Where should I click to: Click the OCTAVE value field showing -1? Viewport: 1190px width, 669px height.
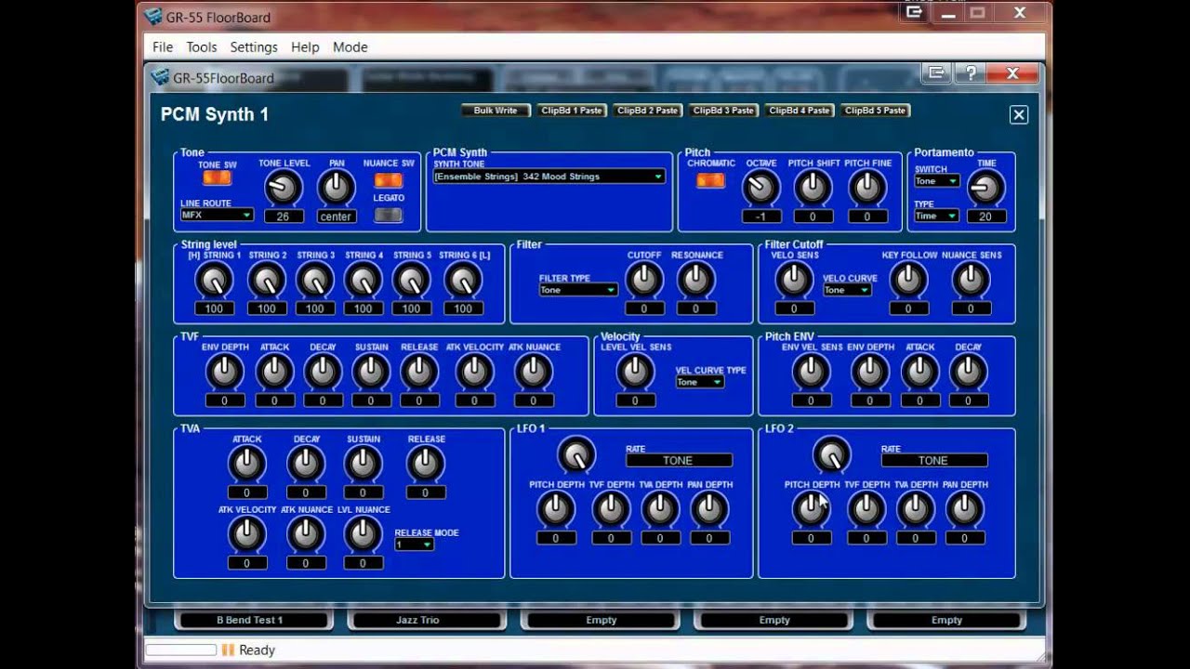pyautogui.click(x=760, y=216)
